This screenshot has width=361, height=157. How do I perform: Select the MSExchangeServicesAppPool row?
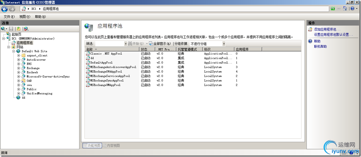[193, 76]
